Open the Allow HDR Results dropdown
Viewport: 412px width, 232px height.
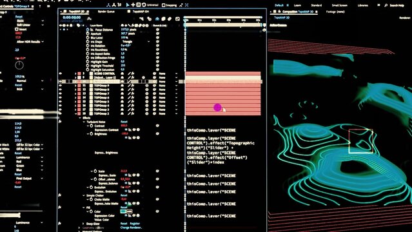pyautogui.click(x=30, y=42)
